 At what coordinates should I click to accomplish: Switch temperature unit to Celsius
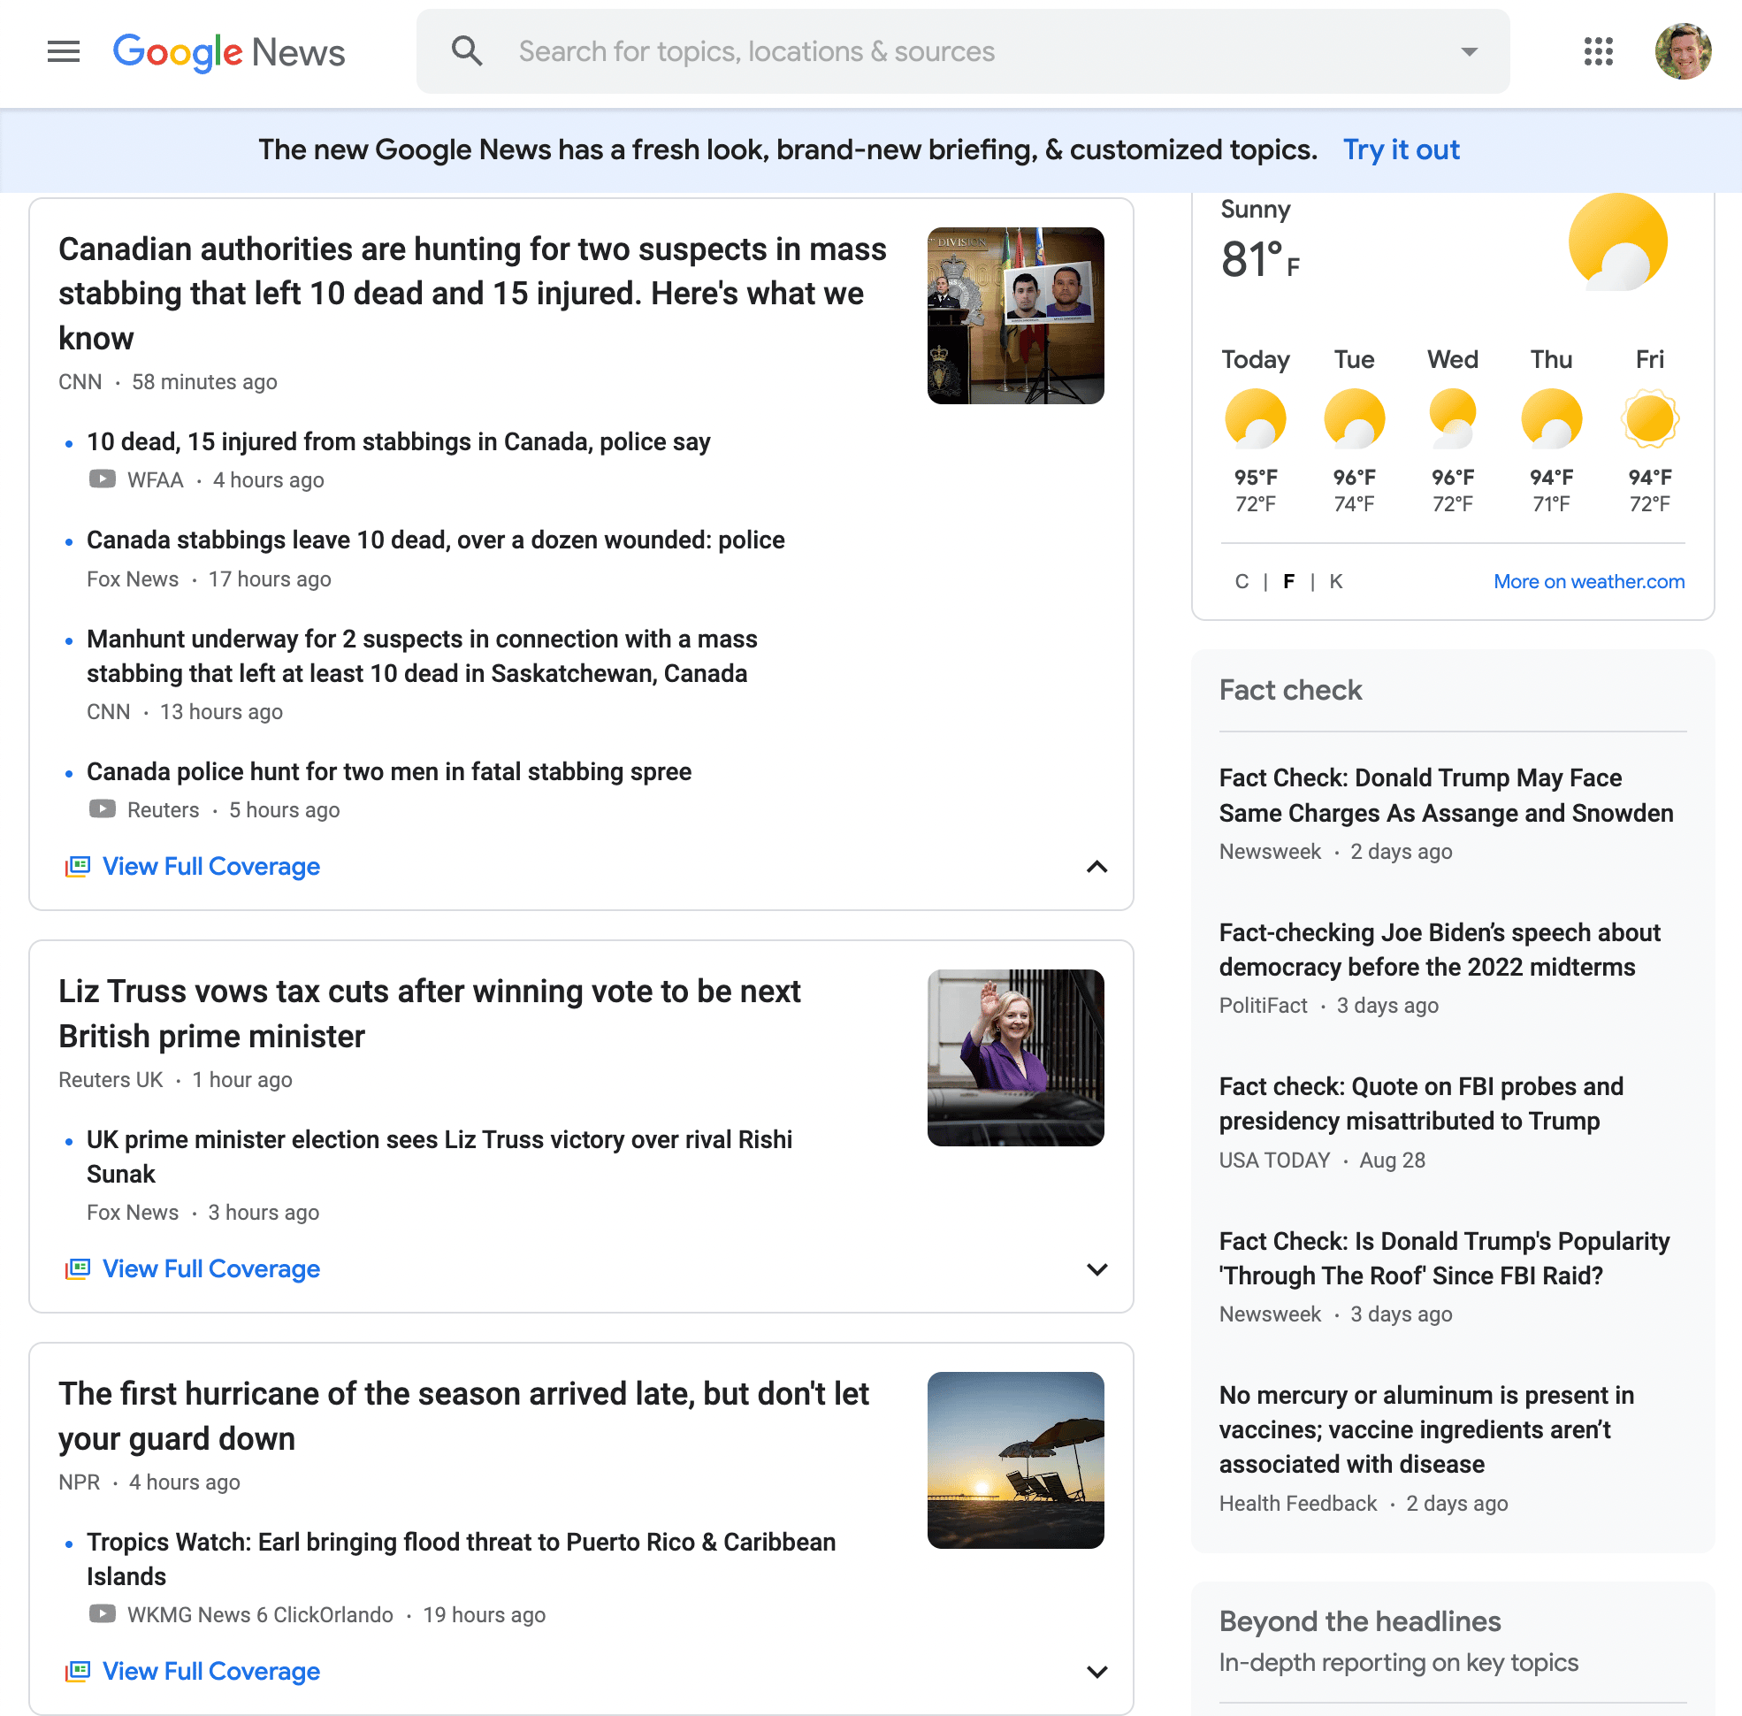pos(1242,581)
